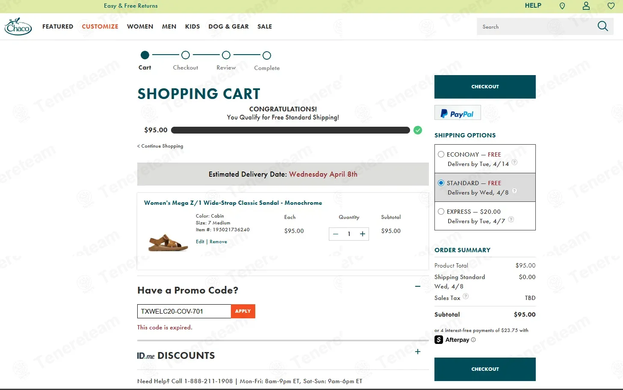Click the help phone number line
Viewport: 623px width, 390px height.
[x=250, y=381]
